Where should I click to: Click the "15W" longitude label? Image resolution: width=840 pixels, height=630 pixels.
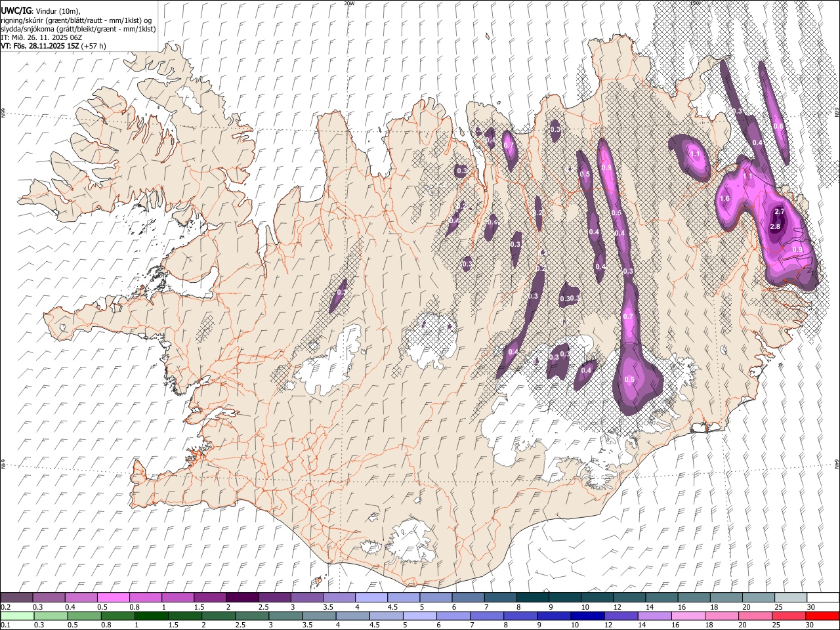click(x=695, y=3)
